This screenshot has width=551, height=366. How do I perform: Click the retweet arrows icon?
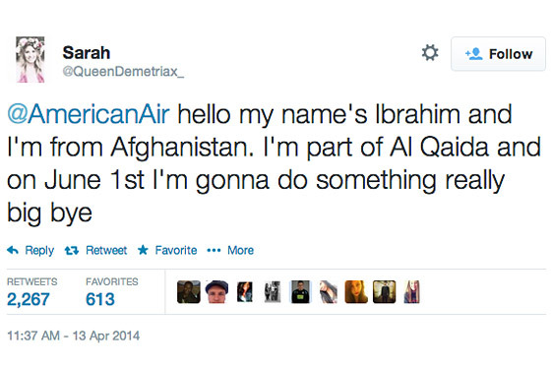pos(71,251)
